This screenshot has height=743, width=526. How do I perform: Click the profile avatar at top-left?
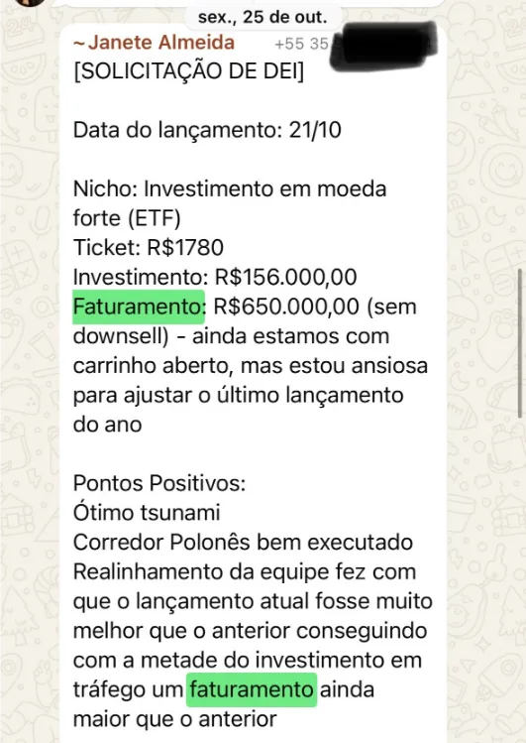[31, 2]
